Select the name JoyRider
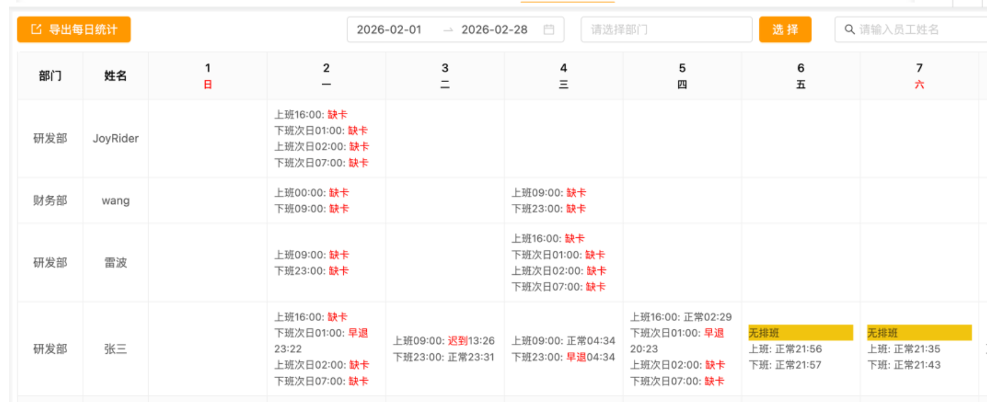The image size is (987, 402). 115,138
